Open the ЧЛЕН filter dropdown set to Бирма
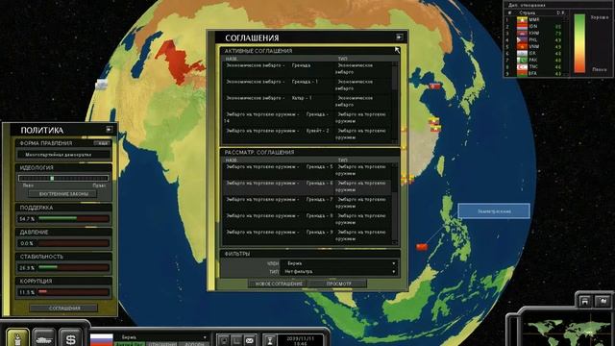Screen dimensions: 615x346 340,263
